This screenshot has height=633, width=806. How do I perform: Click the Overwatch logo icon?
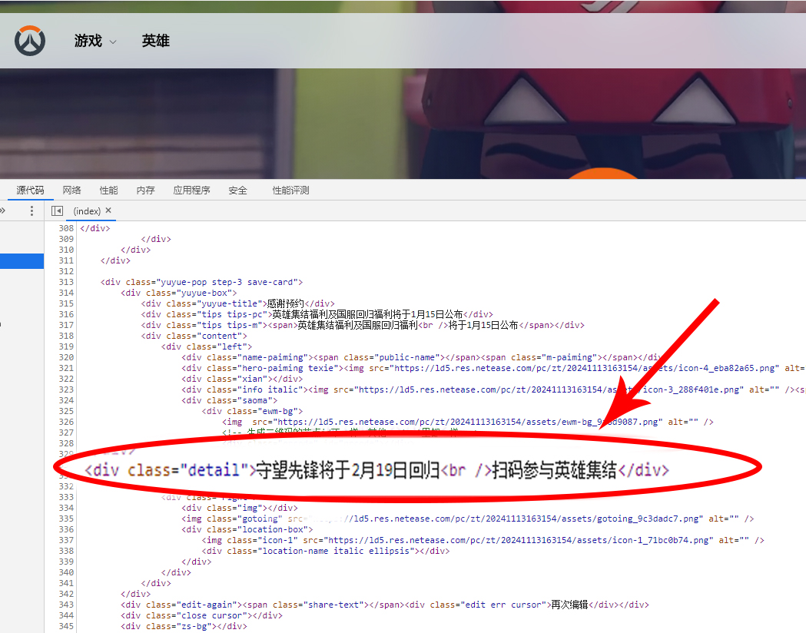(x=30, y=41)
